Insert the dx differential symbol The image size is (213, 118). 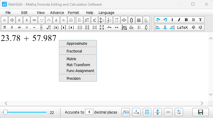click(x=131, y=28)
